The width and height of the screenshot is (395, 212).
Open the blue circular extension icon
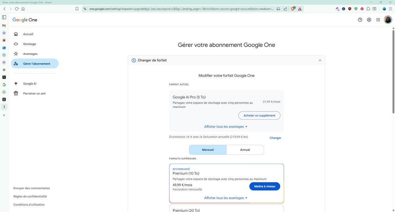pos(343,9)
